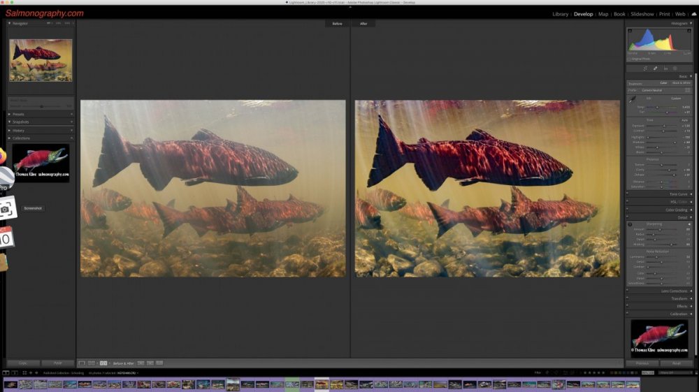Go back to previous photo arrow
699x392 pixels.
pos(31,373)
